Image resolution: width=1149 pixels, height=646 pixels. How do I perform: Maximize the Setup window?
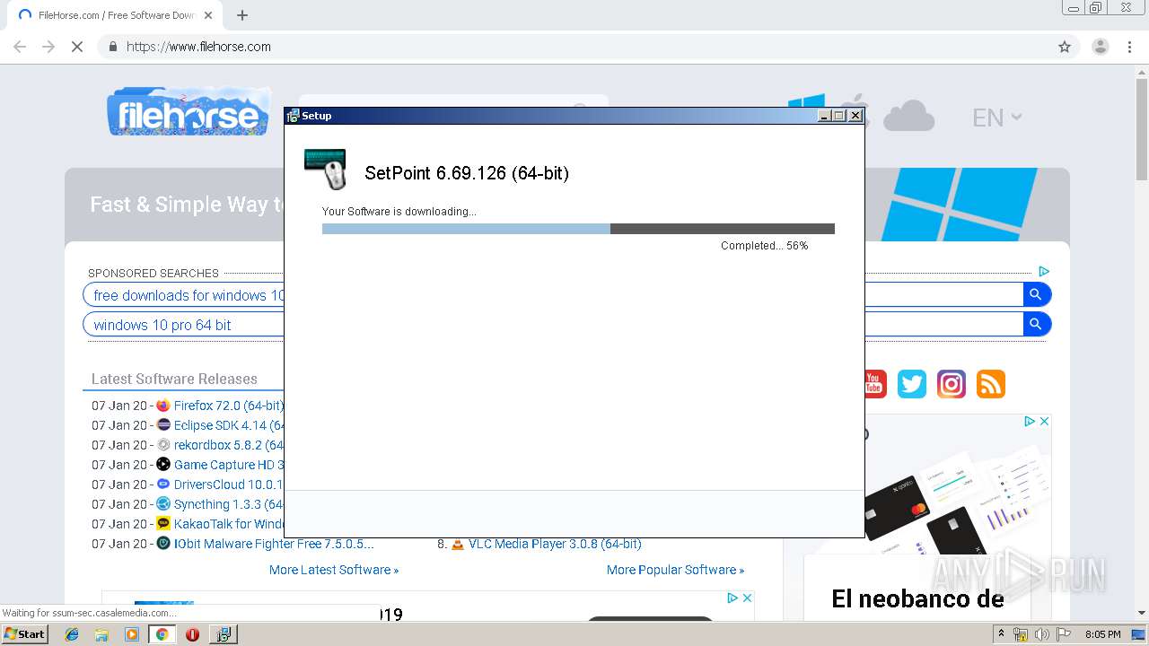click(x=840, y=116)
